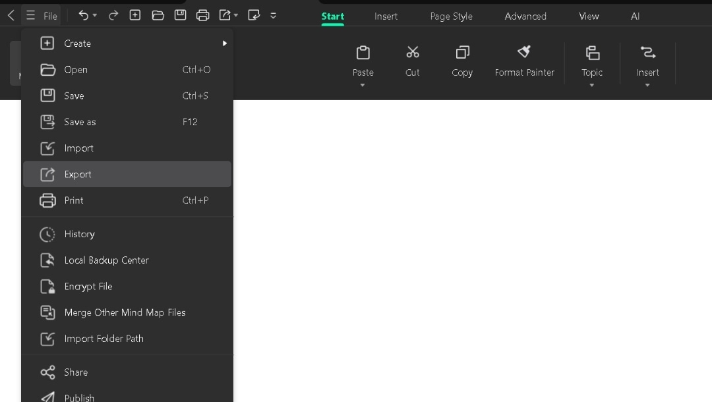Click the Topic icon in ribbon
The image size is (712, 402).
click(x=592, y=53)
